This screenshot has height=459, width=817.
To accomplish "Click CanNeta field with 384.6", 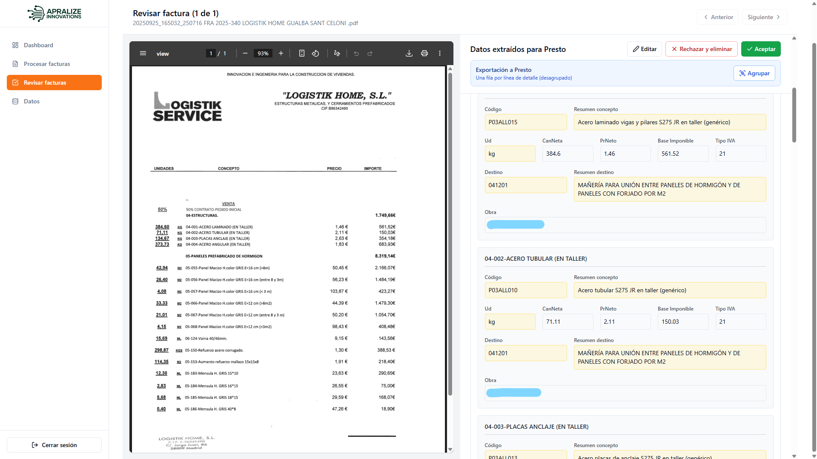I will 568,154.
